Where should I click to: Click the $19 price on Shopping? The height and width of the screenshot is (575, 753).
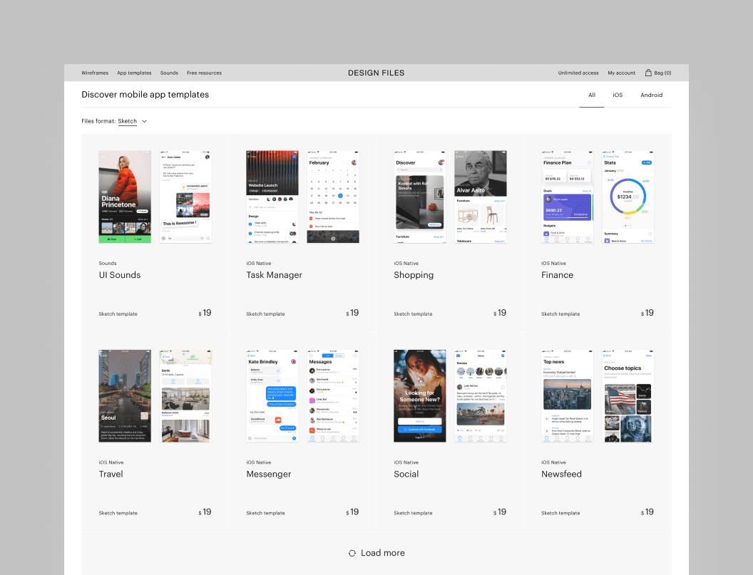point(500,313)
